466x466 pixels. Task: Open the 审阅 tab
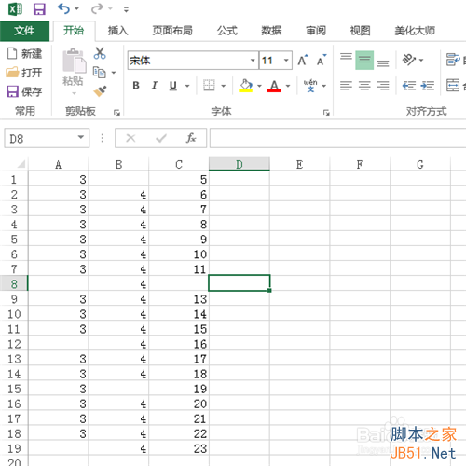(316, 31)
